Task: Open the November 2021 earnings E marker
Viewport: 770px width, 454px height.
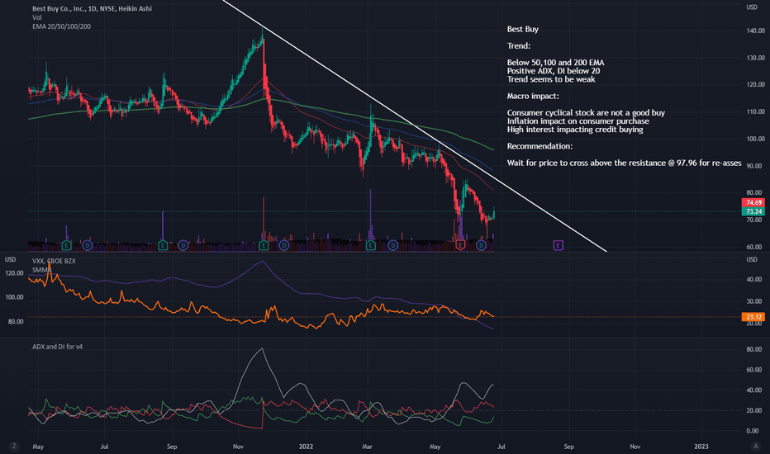Action: [x=264, y=245]
